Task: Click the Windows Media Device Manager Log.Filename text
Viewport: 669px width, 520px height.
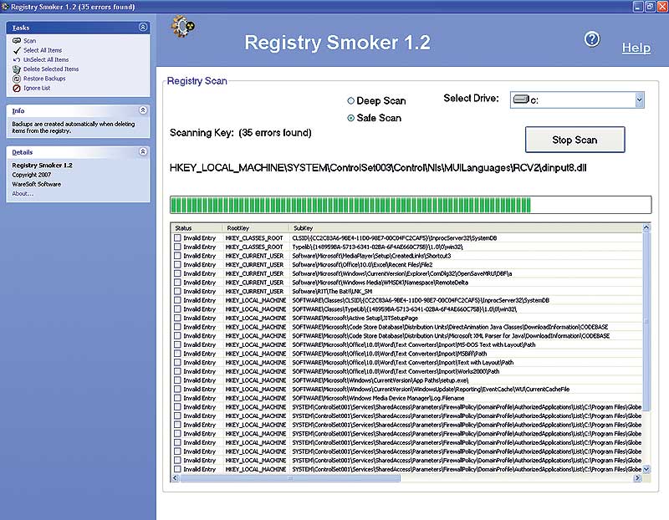Action: tap(378, 399)
